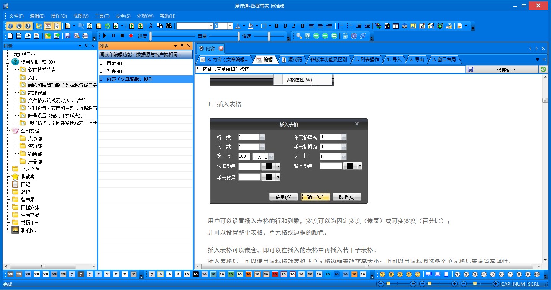Click the magnifier search icon
551x290 pixels.
[299, 36]
